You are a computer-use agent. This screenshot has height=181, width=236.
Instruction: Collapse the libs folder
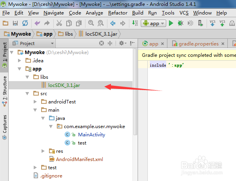pyautogui.click(x=27, y=77)
